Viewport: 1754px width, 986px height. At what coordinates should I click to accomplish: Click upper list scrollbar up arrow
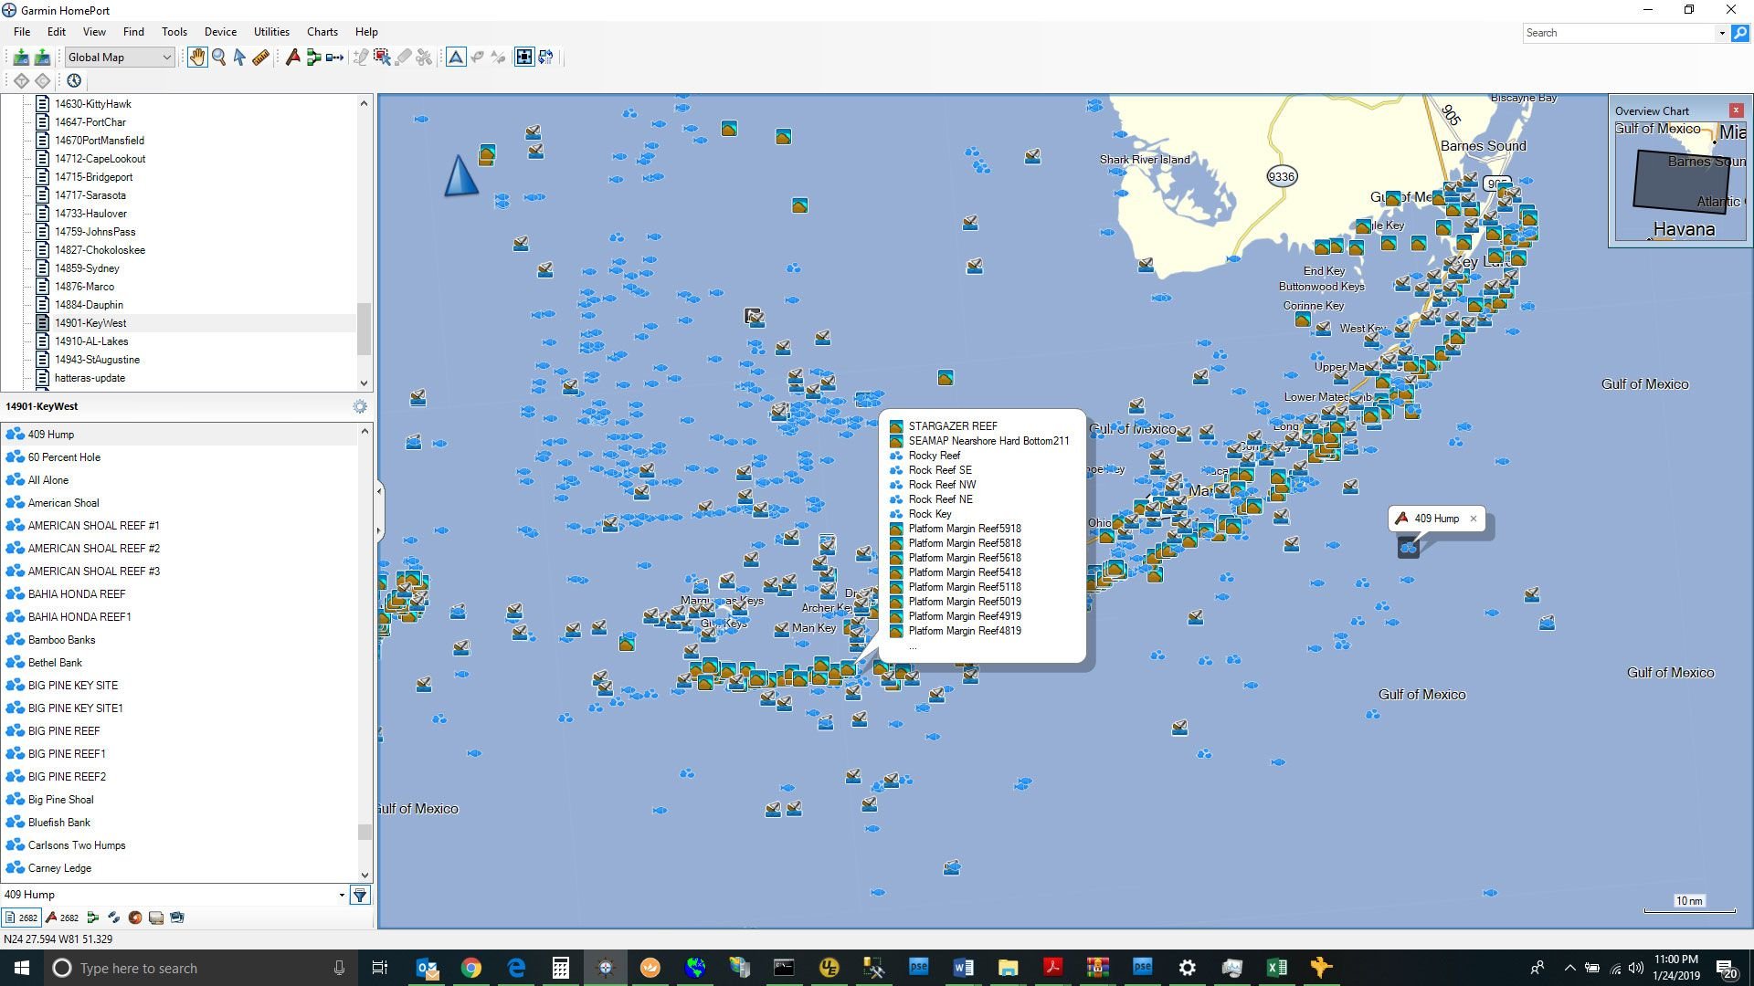(365, 103)
